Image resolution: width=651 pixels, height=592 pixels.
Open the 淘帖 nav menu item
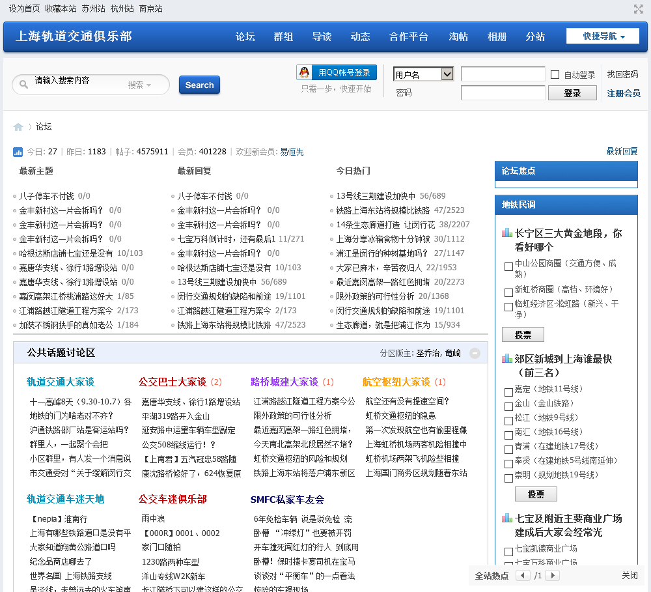point(458,36)
